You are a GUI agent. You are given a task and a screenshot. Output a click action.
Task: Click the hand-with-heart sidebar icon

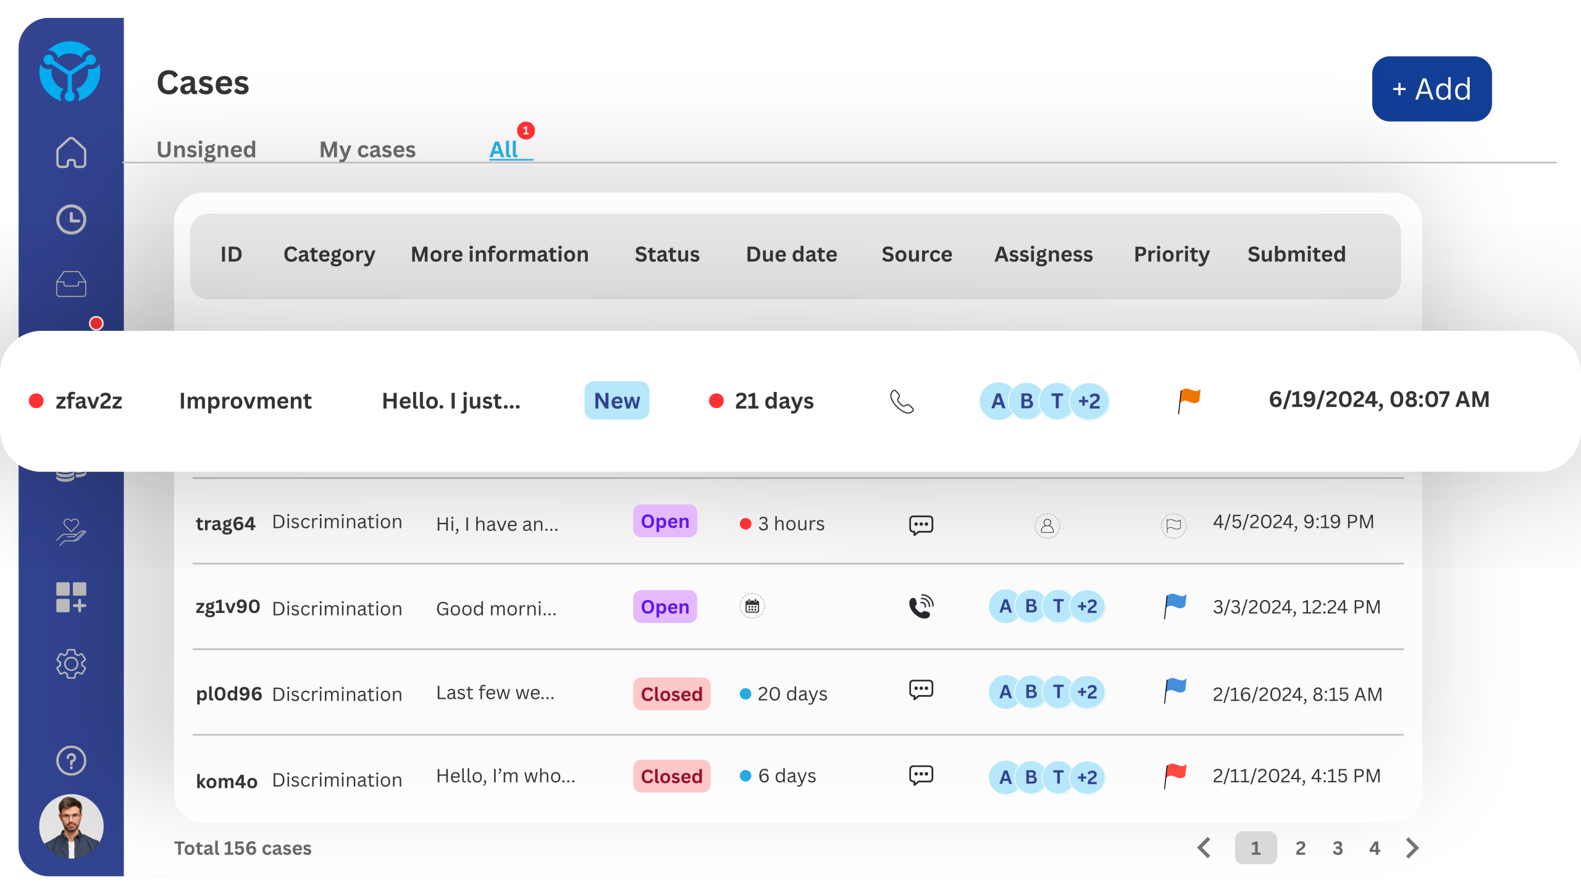pyautogui.click(x=71, y=532)
